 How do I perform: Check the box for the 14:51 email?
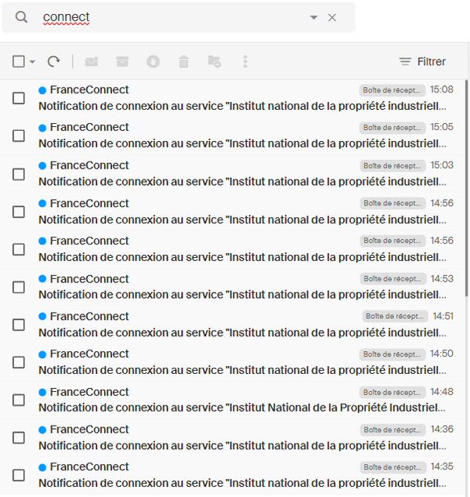point(18,325)
